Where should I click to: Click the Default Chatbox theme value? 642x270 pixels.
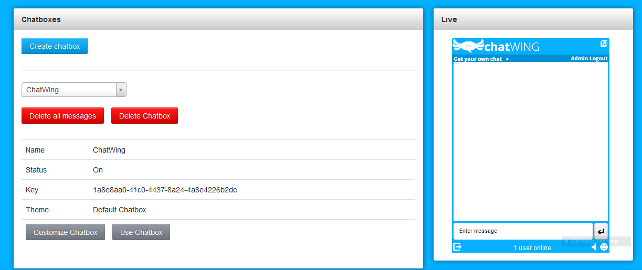point(120,210)
